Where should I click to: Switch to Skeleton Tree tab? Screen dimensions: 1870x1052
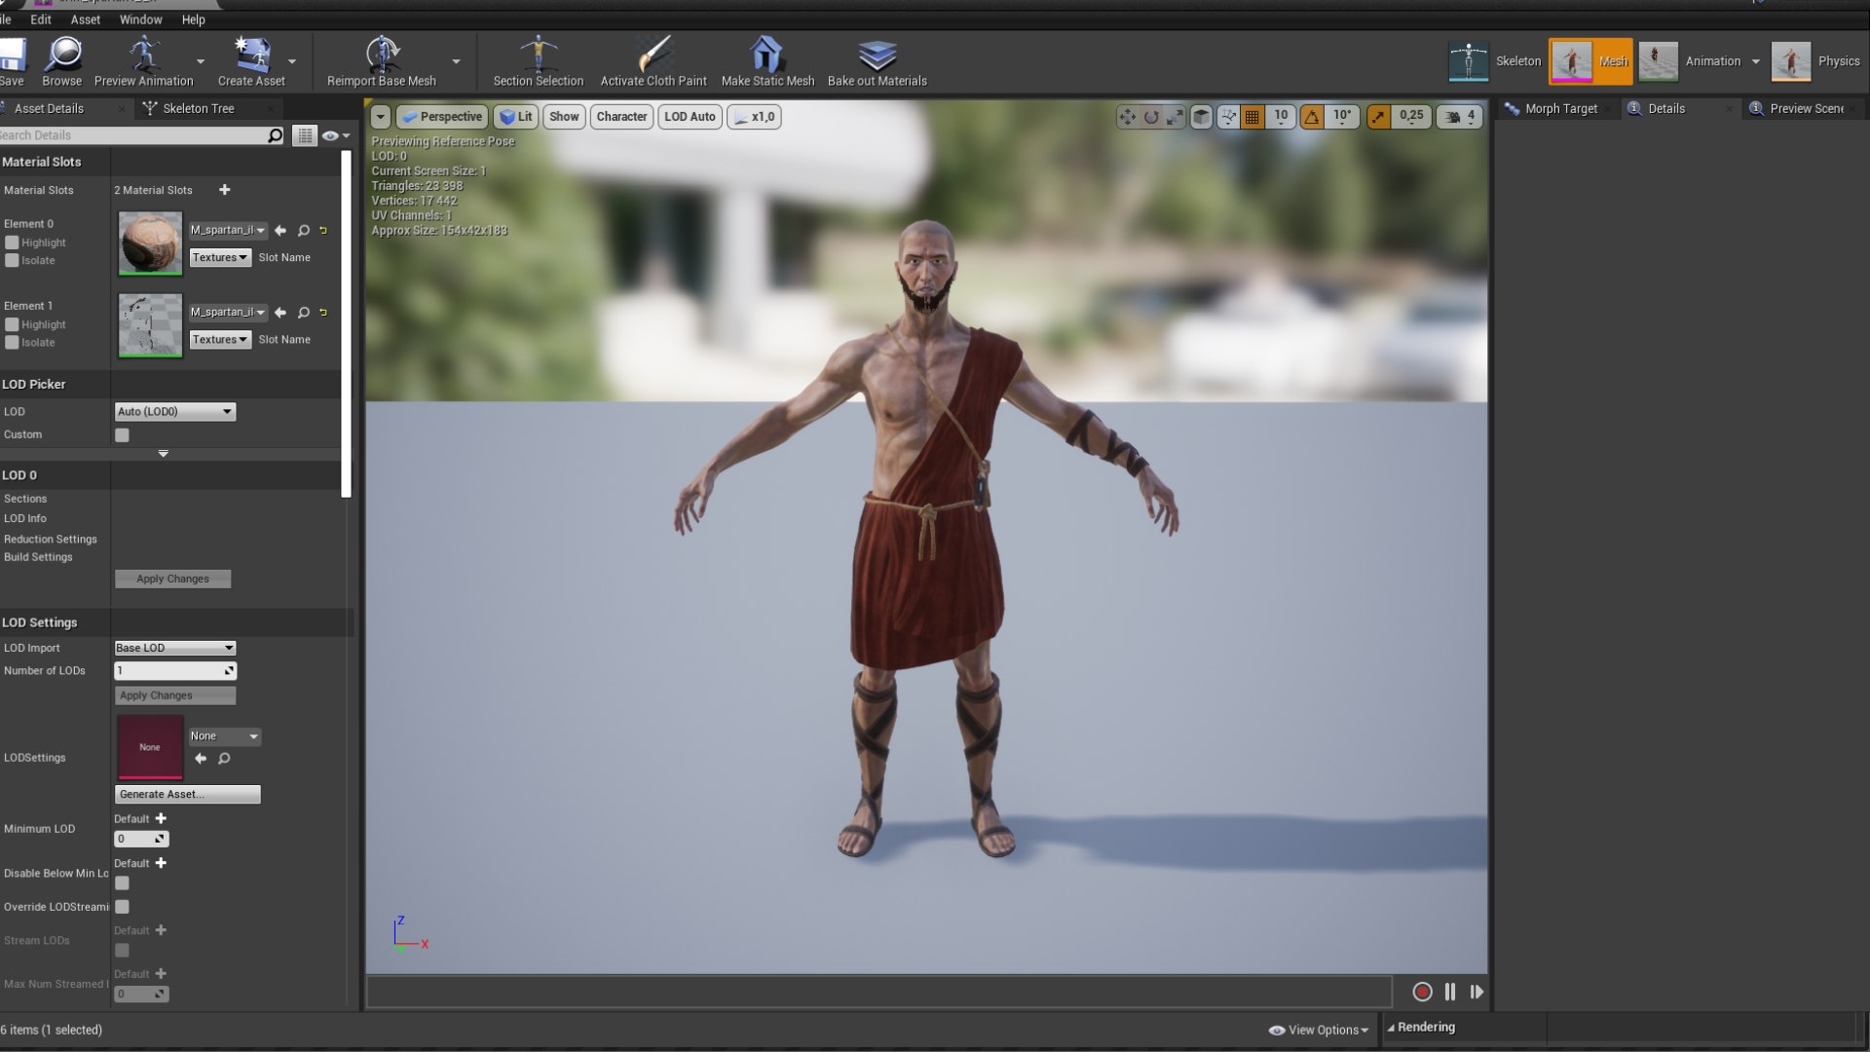coord(198,108)
